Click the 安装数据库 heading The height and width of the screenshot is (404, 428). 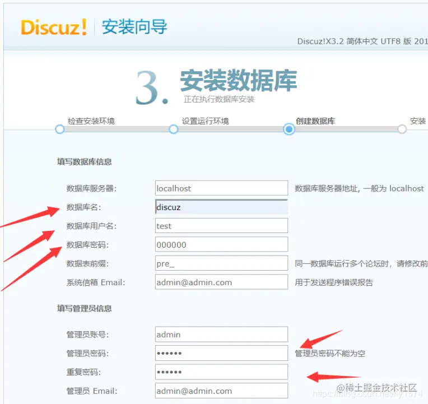pos(239,80)
